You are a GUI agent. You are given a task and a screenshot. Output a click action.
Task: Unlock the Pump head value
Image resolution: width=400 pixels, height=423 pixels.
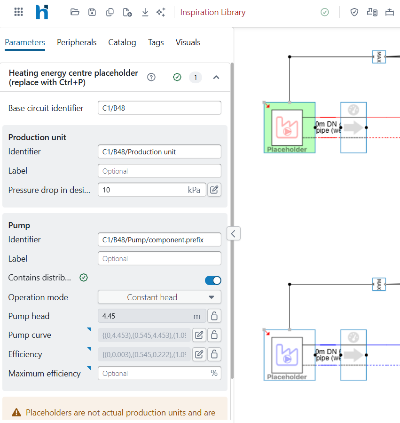coord(214,316)
